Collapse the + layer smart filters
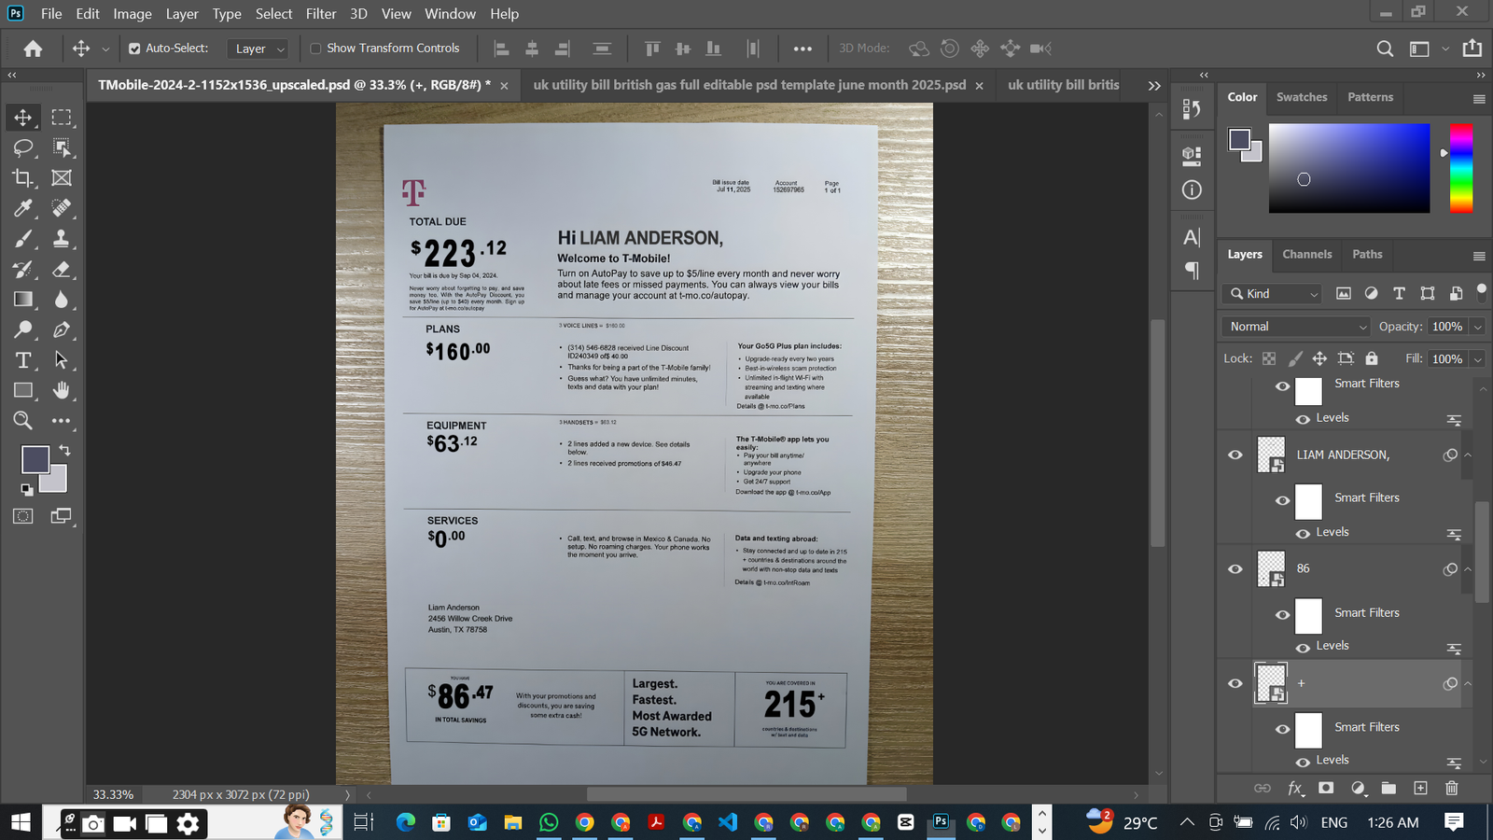The width and height of the screenshot is (1493, 840). click(1468, 683)
